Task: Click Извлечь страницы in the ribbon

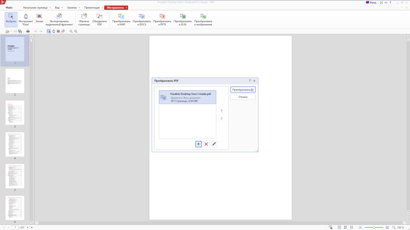Action: click(x=84, y=19)
